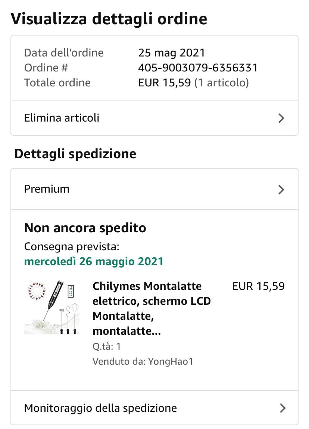The image size is (309, 429).
Task: Click the order date 25 mag 2021
Action: 172,53
